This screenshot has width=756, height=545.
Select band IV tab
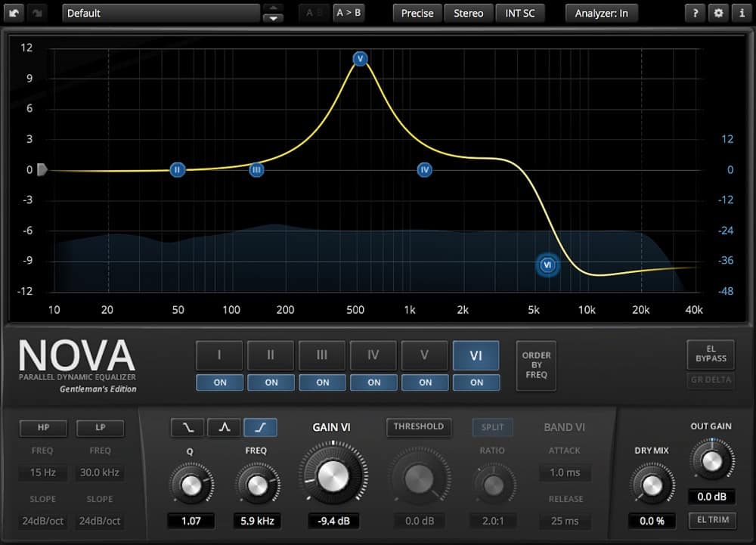[373, 355]
